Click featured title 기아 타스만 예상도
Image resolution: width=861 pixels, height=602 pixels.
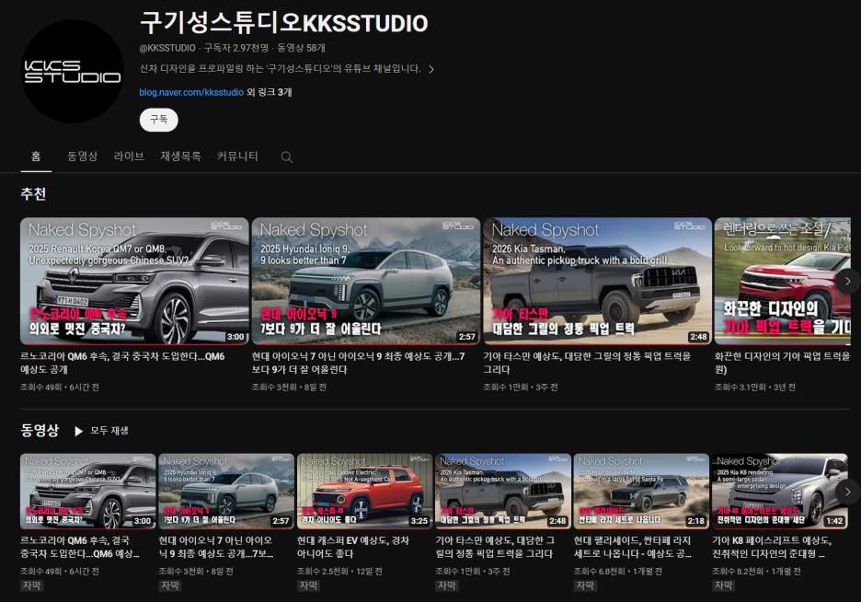tap(587, 363)
